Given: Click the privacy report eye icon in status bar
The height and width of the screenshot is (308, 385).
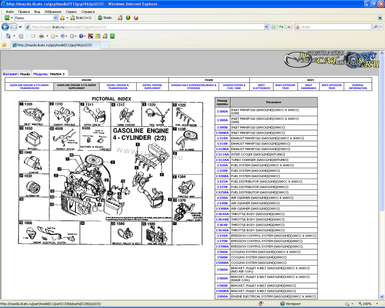Looking at the screenshot, I should point(261,304).
